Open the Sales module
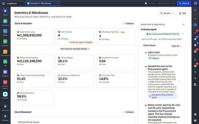199x124 pixels. (x=5, y=33)
